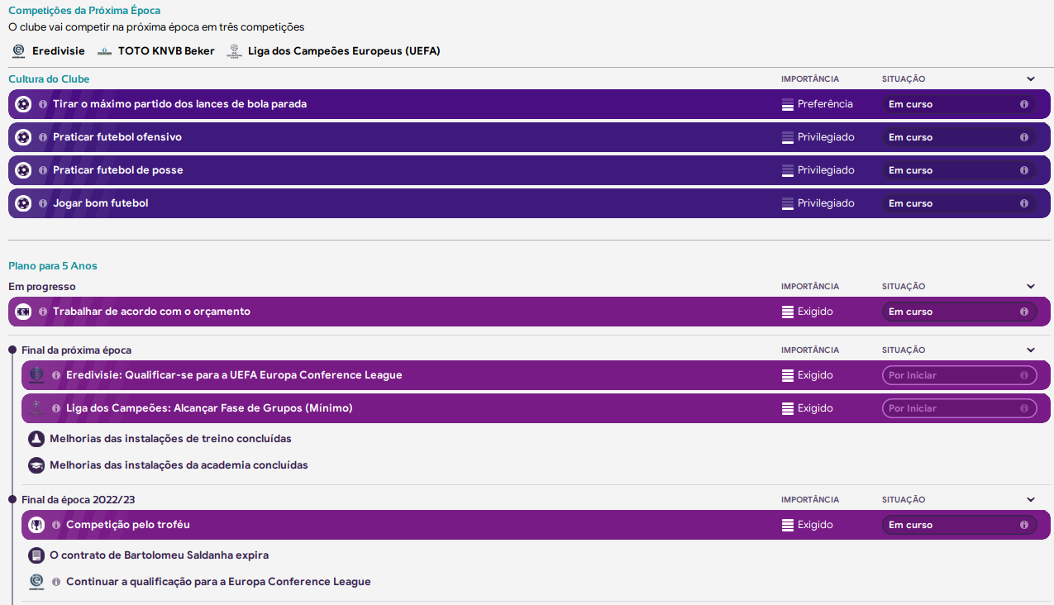Click trophy icon on 'Competição pelo troféu' row

click(x=36, y=525)
